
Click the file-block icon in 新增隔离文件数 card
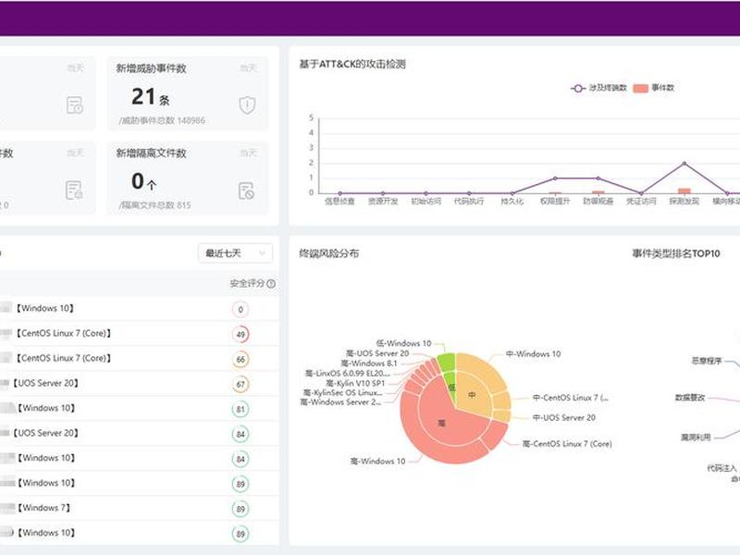point(246,191)
